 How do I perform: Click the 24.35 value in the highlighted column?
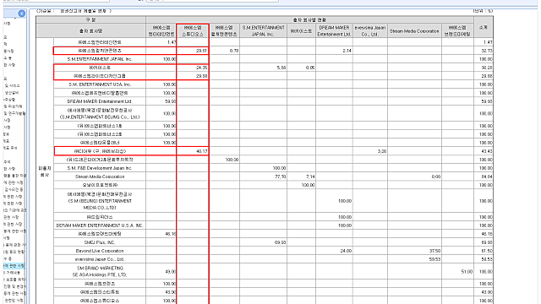point(193,68)
